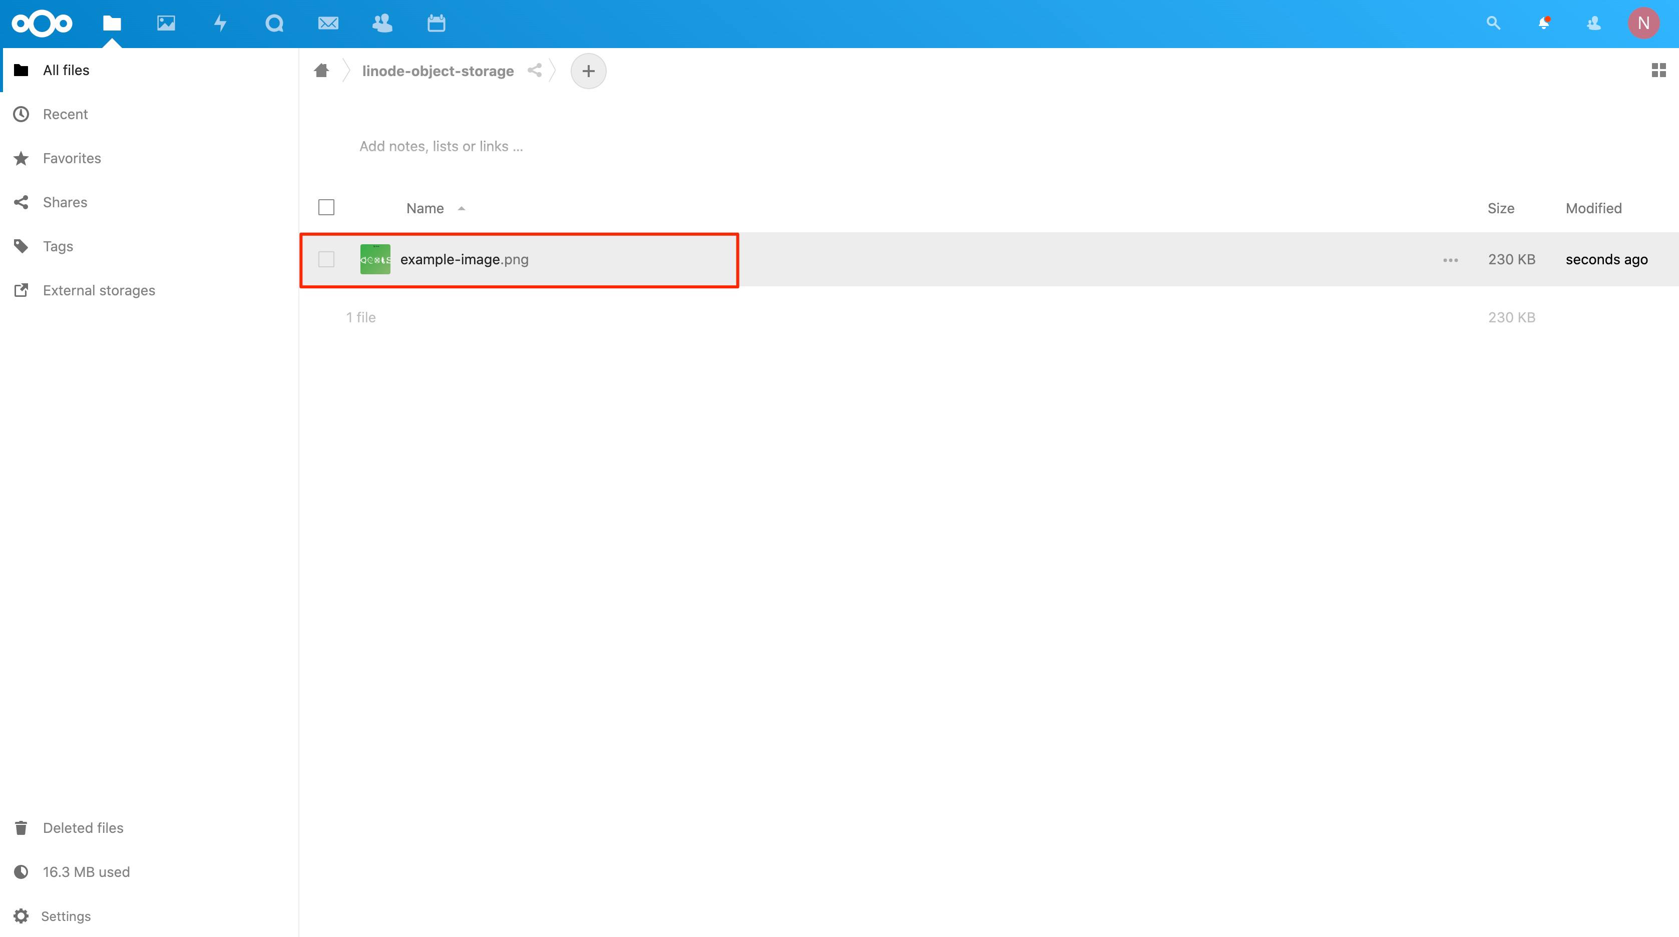This screenshot has width=1679, height=937.
Task: Open the Contacts app
Action: click(x=382, y=23)
